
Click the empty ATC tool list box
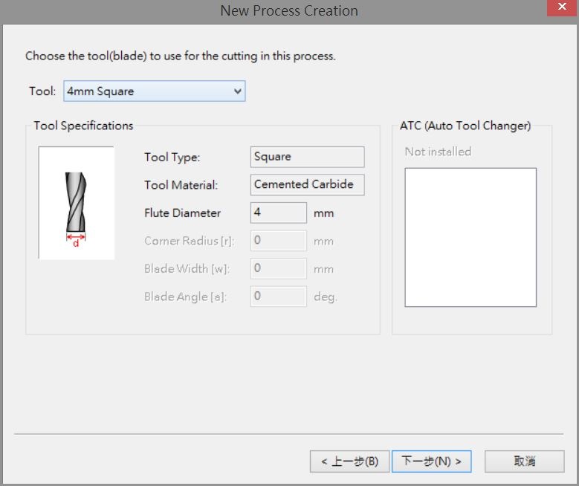point(470,237)
